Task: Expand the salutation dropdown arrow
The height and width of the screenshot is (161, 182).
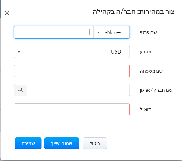Action: [98, 32]
